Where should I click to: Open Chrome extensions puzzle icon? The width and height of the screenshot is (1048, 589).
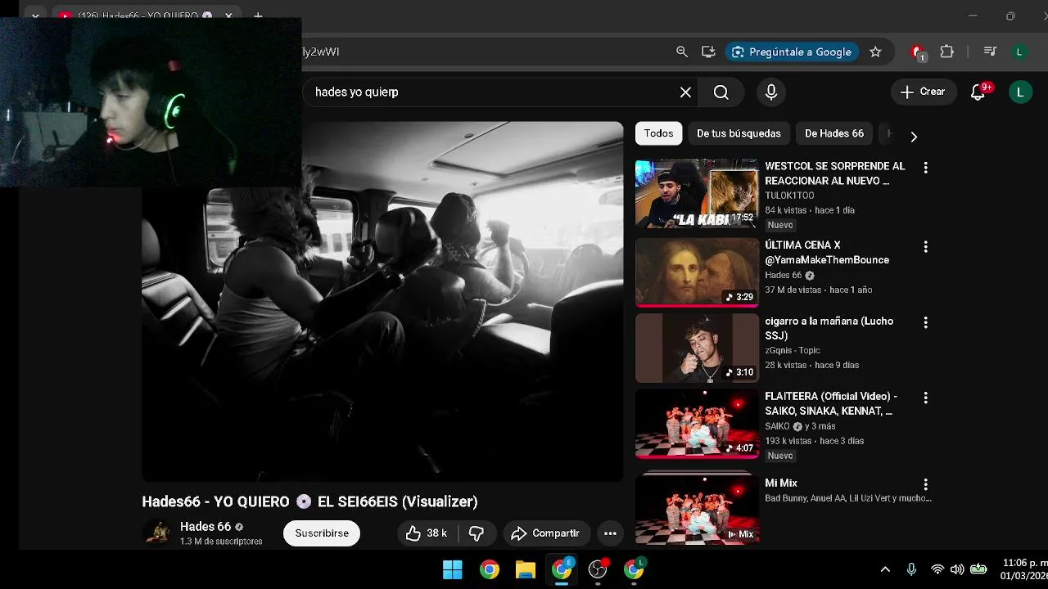coord(947,52)
